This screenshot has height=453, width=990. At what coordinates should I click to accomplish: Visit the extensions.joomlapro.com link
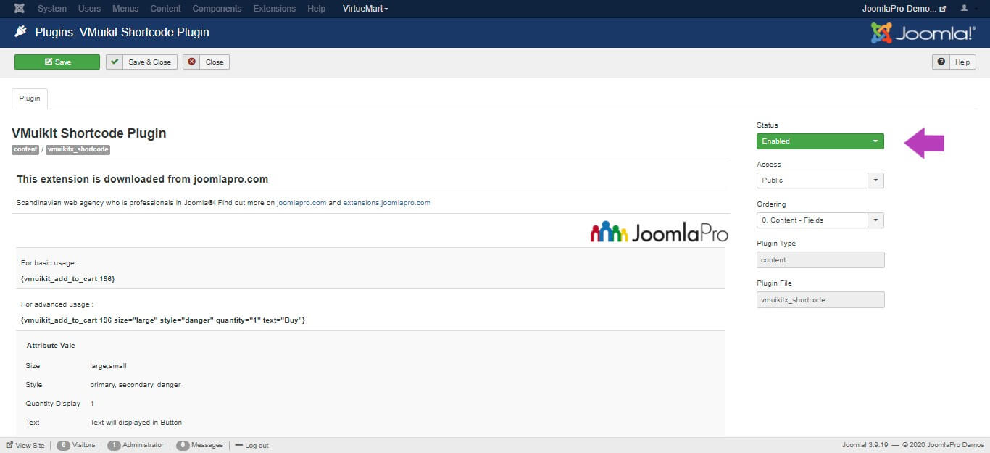coord(387,203)
